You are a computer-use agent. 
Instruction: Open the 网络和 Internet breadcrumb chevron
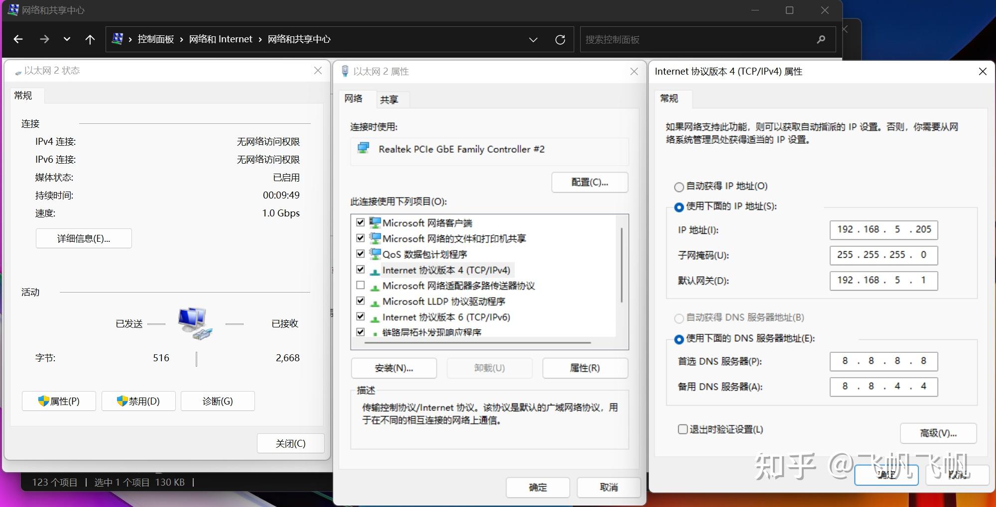260,39
